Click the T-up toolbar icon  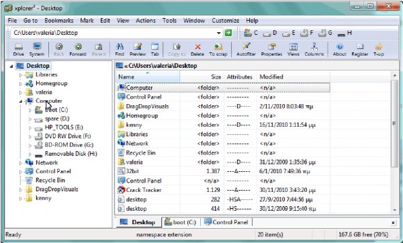pos(379,49)
